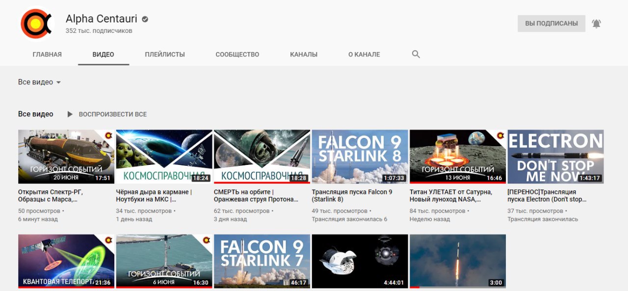Open Falcon 9 Starlink 7 thumbnail

(x=262, y=261)
